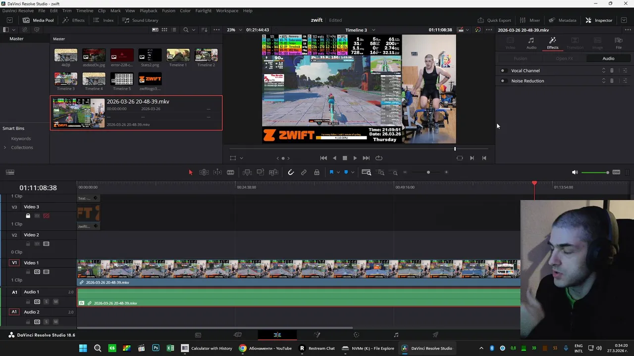Viewport: 634px width, 356px height.
Task: Open the Mixer panel
Action: pyautogui.click(x=529, y=20)
